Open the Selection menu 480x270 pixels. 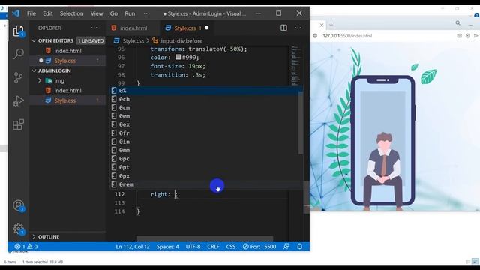[72, 13]
